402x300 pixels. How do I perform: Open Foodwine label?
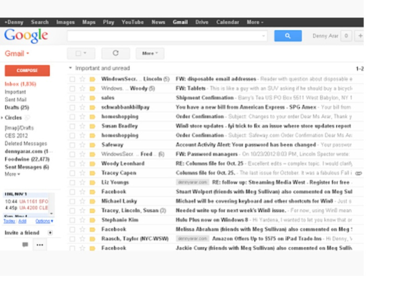(27, 159)
